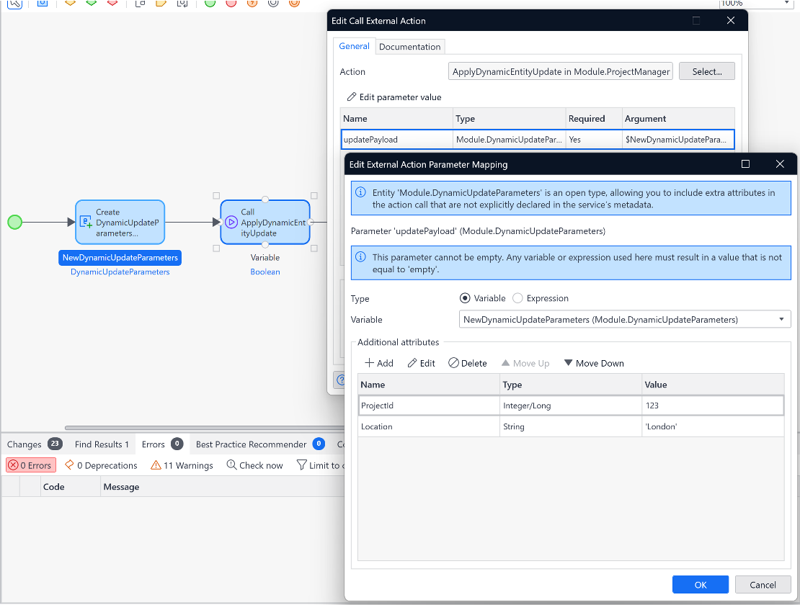Add an End event (red circle)
800x605 pixels.
[229, 4]
